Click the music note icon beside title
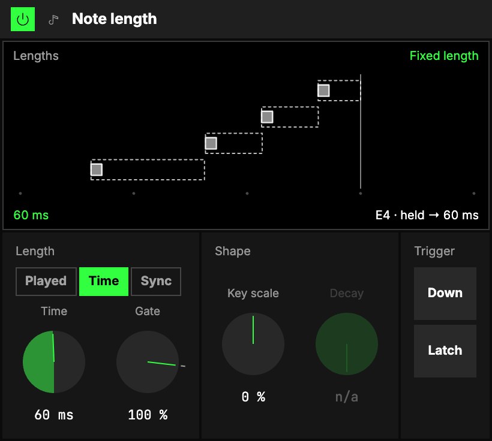This screenshot has height=441, width=492. point(53,19)
